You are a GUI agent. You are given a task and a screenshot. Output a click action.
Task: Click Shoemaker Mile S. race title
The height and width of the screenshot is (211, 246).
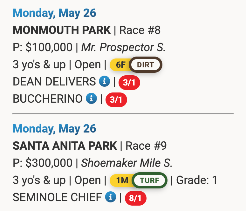click(126, 163)
